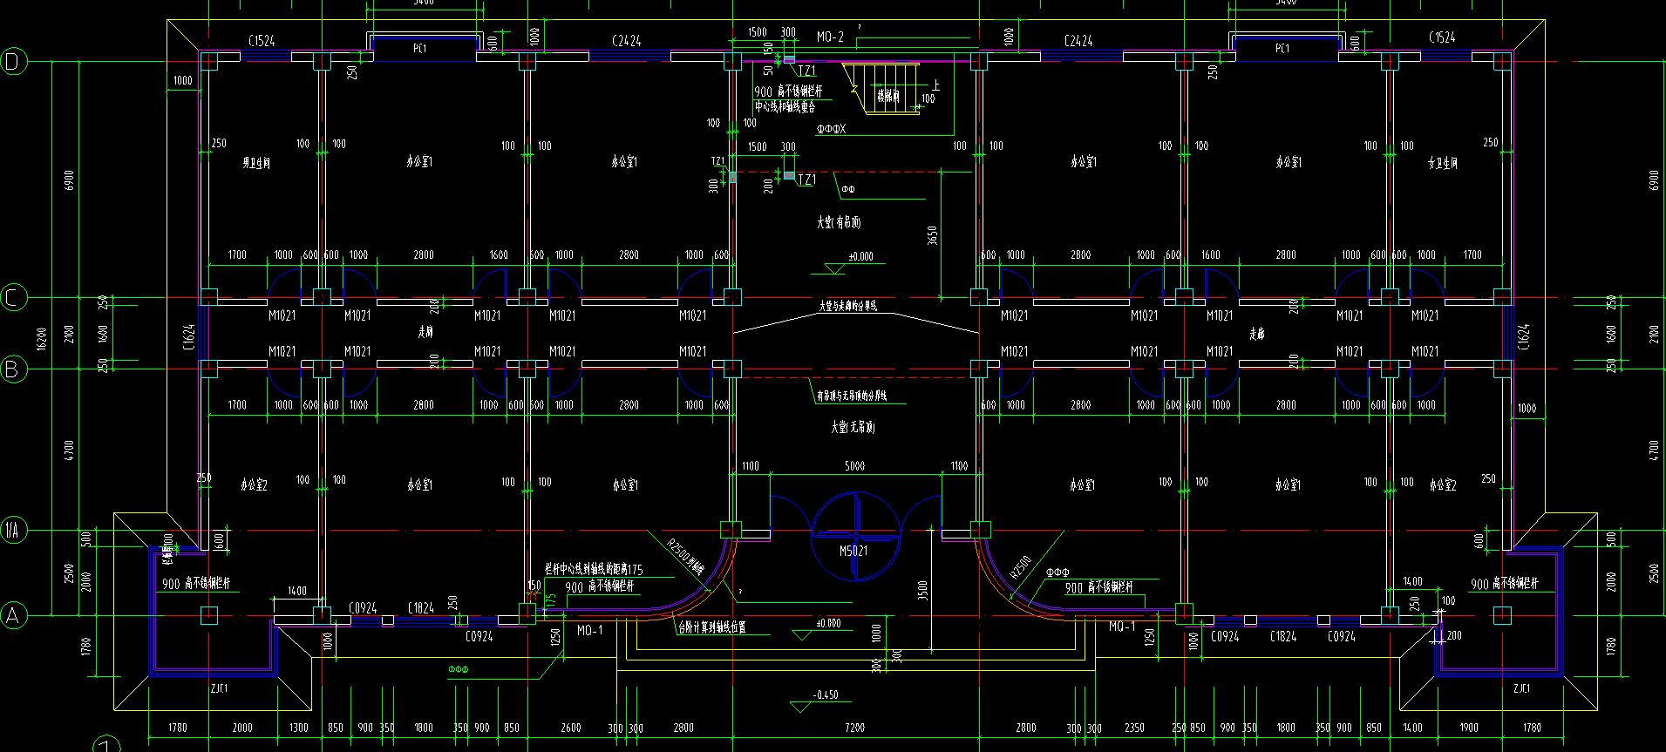The image size is (1666, 752).
Task: Click the 大堂与走廊的分界线 annotation
Action: click(x=847, y=306)
